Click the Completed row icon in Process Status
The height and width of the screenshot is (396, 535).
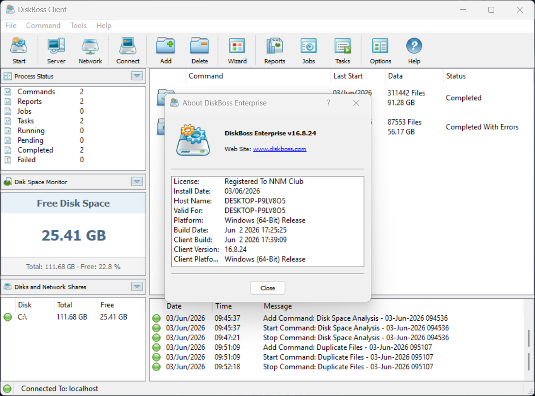point(8,150)
